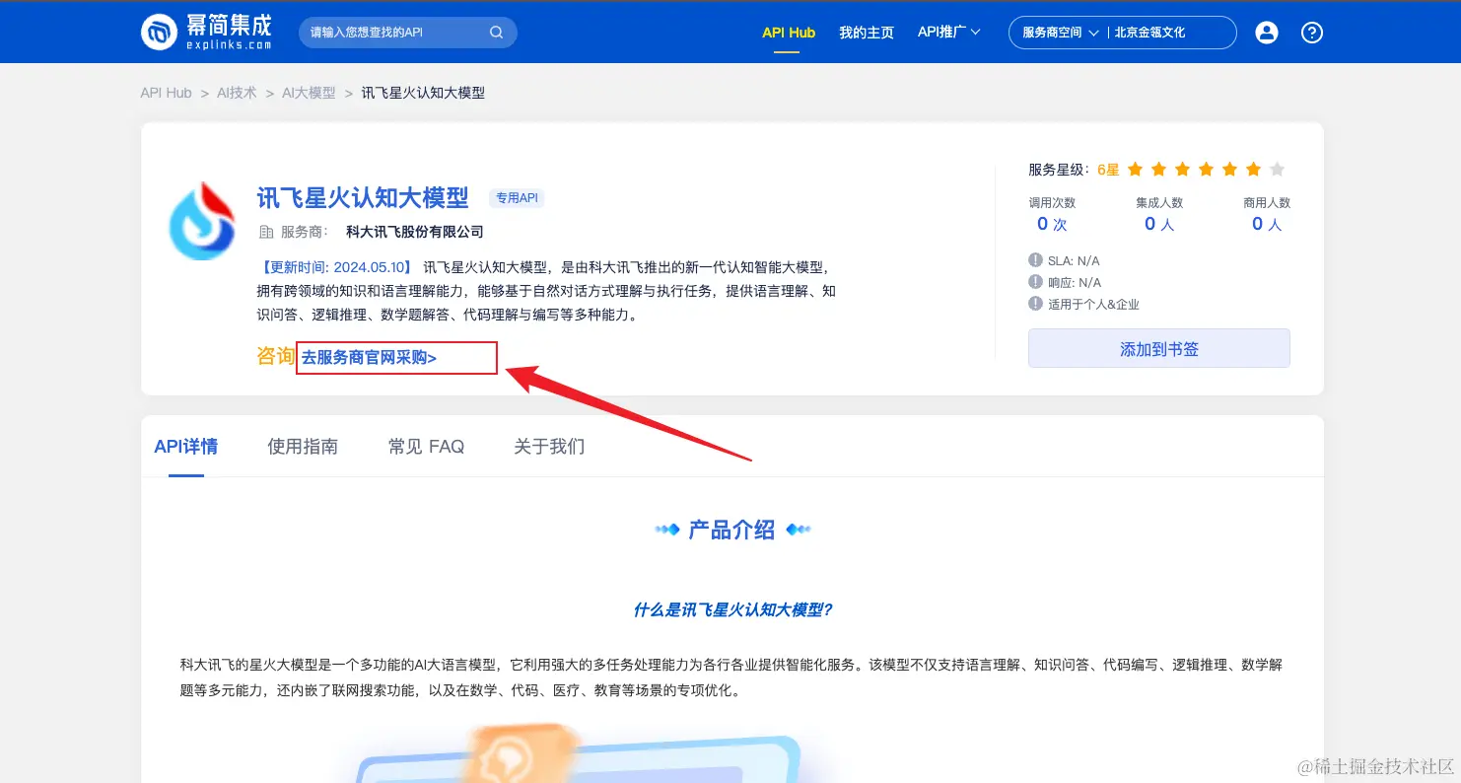The image size is (1461, 783).
Task: Click the 更新时间 2024.05.10 text
Action: click(x=335, y=266)
